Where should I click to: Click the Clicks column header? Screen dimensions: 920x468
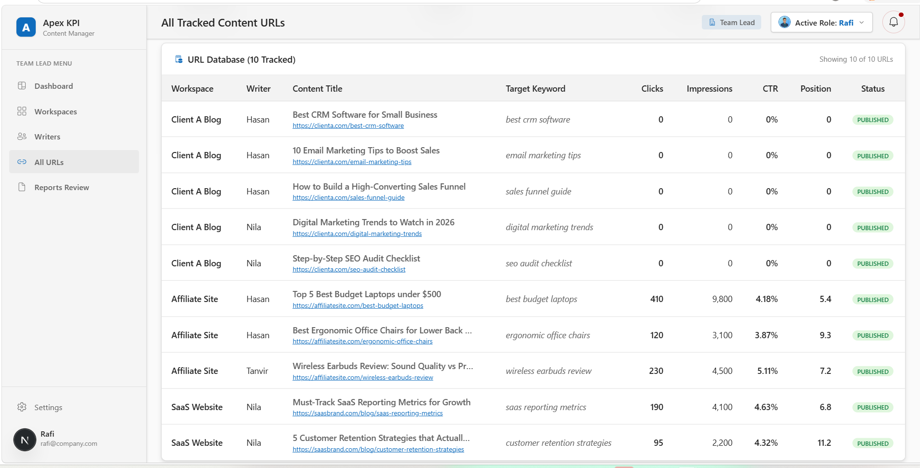click(652, 89)
